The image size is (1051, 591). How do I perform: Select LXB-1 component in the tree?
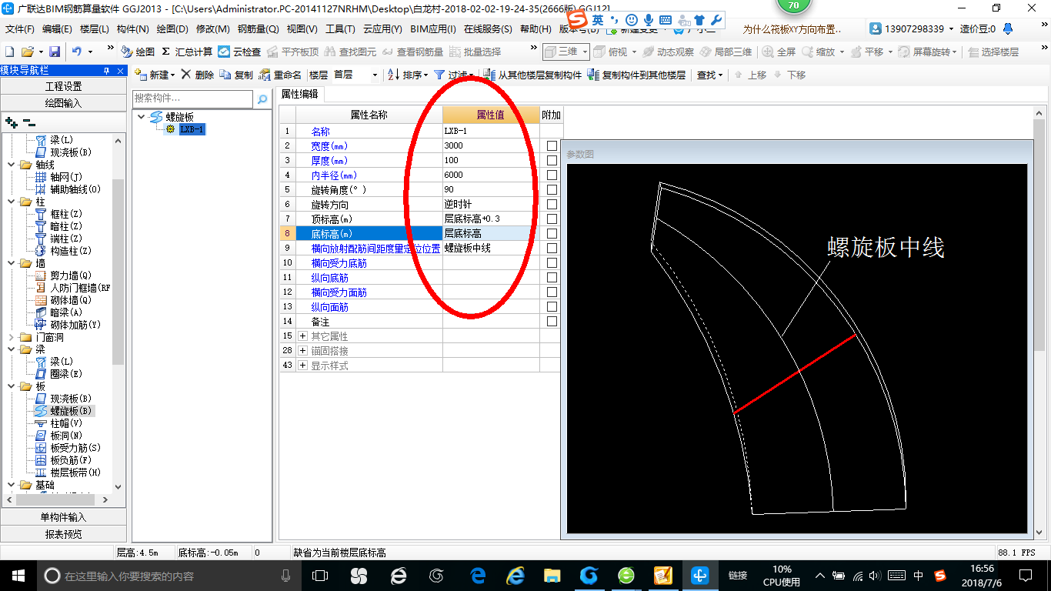[x=192, y=129]
